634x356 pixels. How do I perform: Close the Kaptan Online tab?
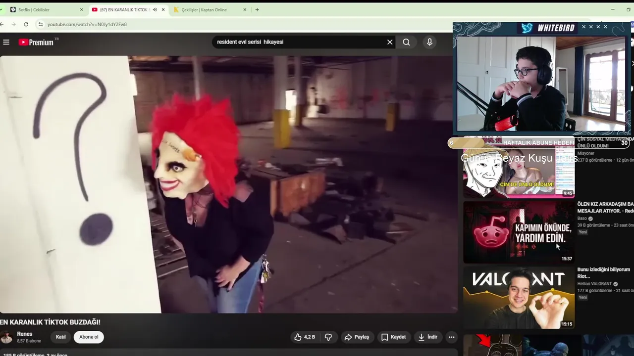245,9
